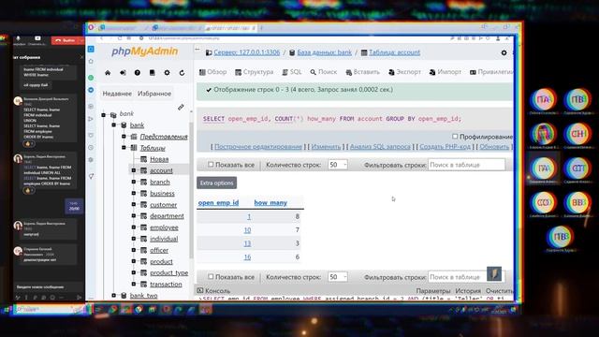Screen dimensions: 599x337
Task: Switch to the SQL tab
Action: pos(292,72)
